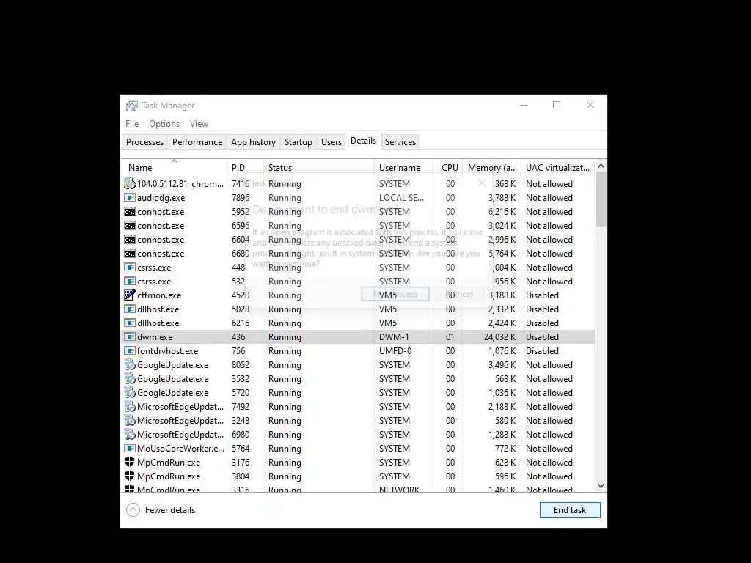Maximize the Task Manager window
This screenshot has height=563, width=751.
point(557,106)
